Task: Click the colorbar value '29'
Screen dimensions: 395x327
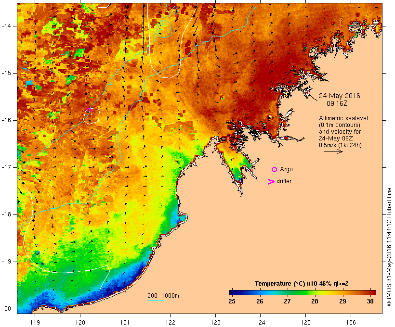Action: click(x=342, y=301)
